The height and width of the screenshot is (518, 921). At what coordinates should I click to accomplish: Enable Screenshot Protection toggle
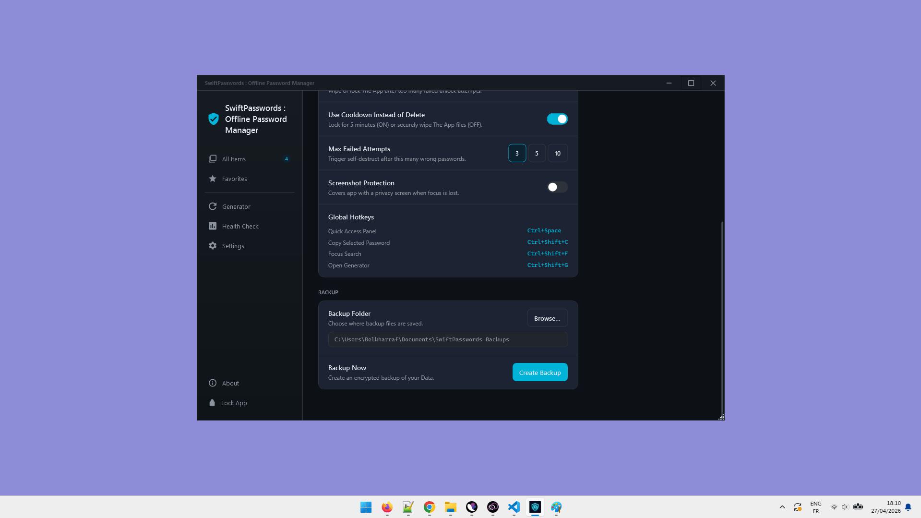[557, 187]
